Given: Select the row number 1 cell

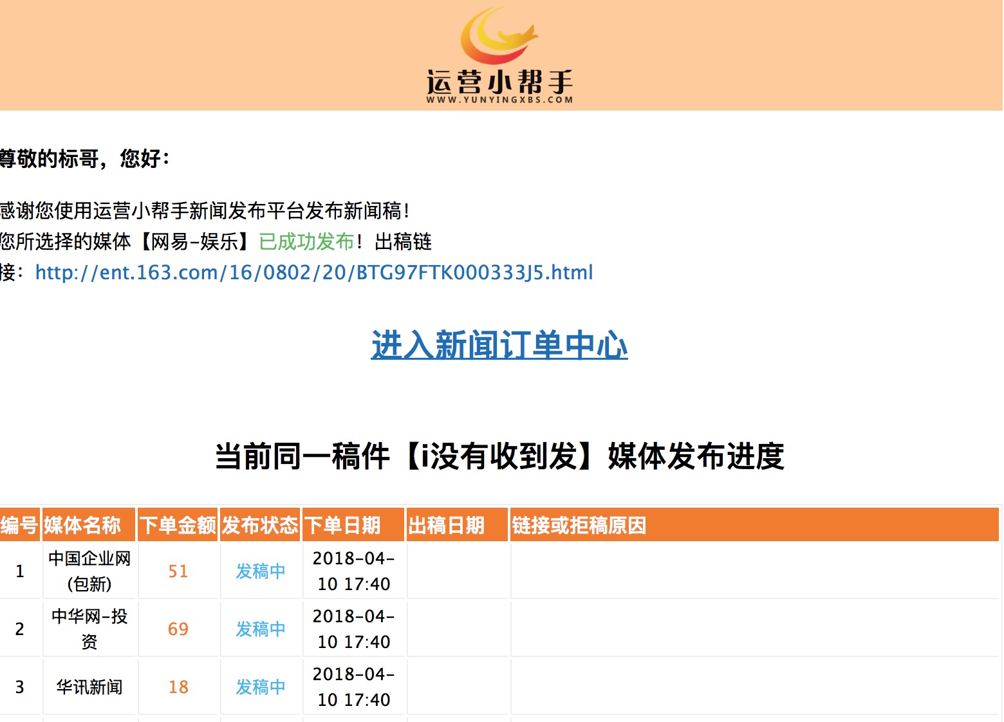Looking at the screenshot, I should click(x=19, y=571).
